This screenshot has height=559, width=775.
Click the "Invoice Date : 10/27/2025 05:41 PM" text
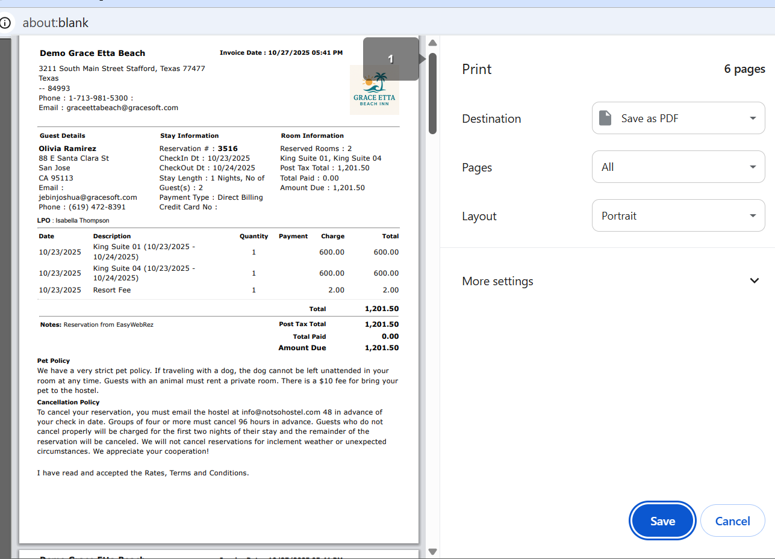coord(281,53)
